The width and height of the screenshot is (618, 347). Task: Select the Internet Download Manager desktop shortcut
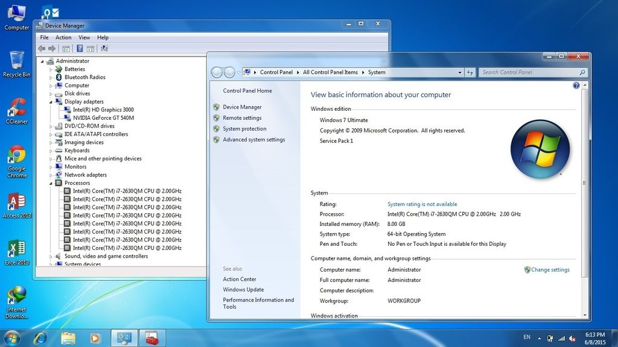pos(16,302)
